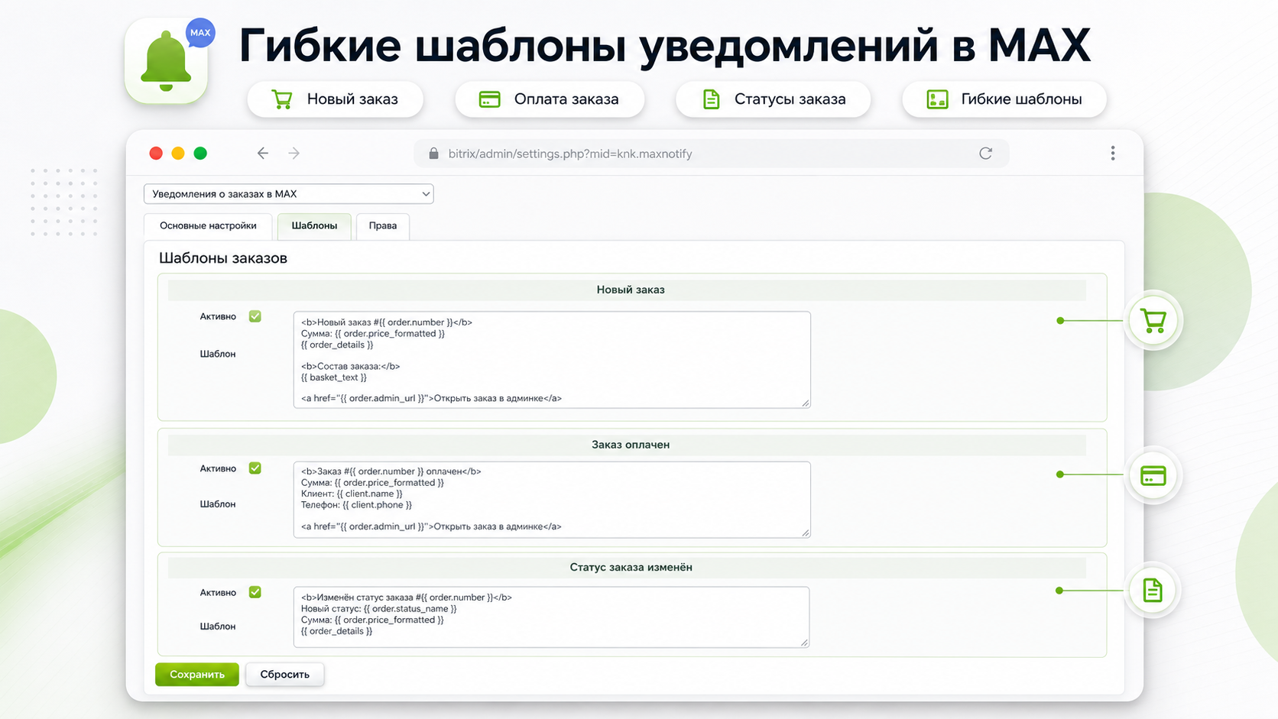Click the <b>Состав заказа:</b> line
Screen dimensions: 1278x719
pyautogui.click(x=350, y=366)
